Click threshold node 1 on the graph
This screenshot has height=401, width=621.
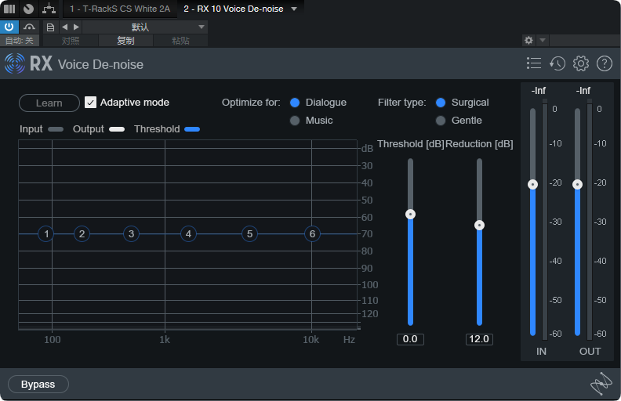(46, 233)
